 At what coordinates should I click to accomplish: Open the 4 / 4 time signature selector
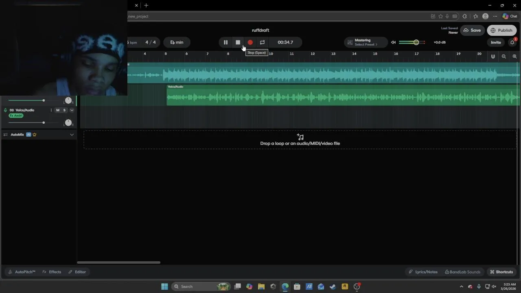point(151,42)
